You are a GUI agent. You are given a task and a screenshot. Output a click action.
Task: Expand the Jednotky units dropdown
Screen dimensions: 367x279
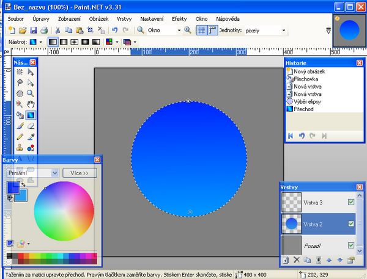(x=283, y=30)
